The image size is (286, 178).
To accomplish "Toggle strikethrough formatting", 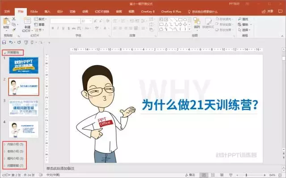I will pos(74,28).
